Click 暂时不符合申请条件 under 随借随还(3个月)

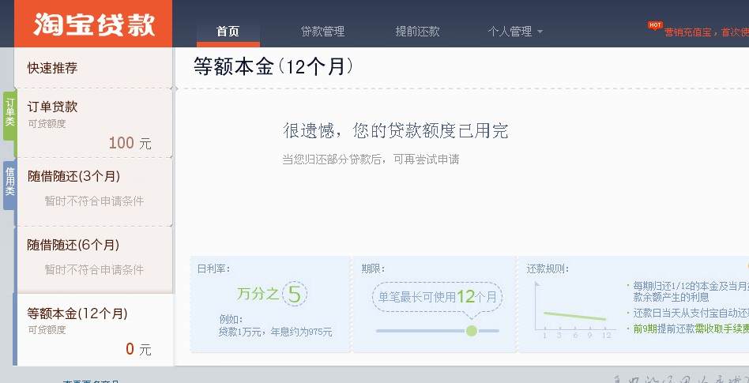pos(94,201)
